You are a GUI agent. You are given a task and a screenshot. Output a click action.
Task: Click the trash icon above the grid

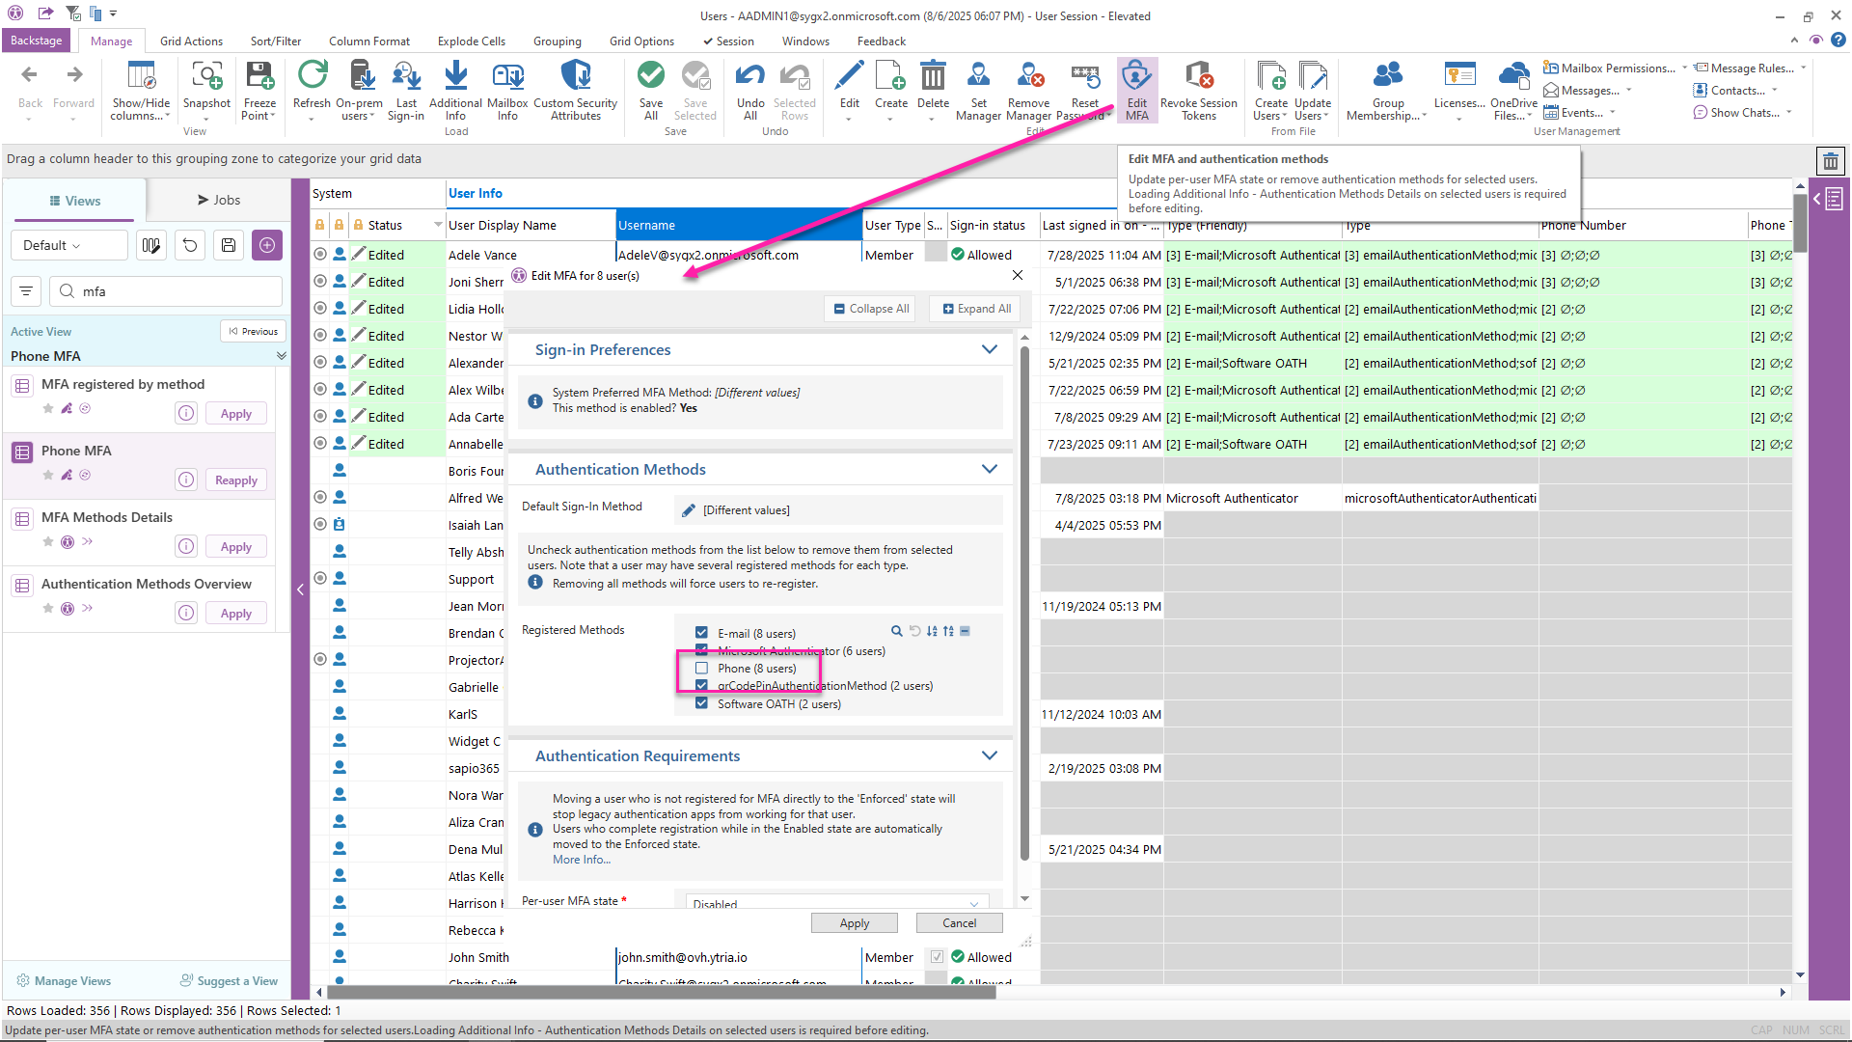pos(1830,161)
